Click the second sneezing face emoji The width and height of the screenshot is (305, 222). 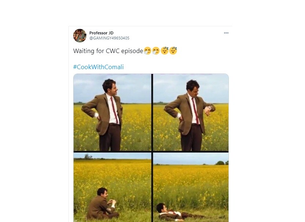click(156, 51)
